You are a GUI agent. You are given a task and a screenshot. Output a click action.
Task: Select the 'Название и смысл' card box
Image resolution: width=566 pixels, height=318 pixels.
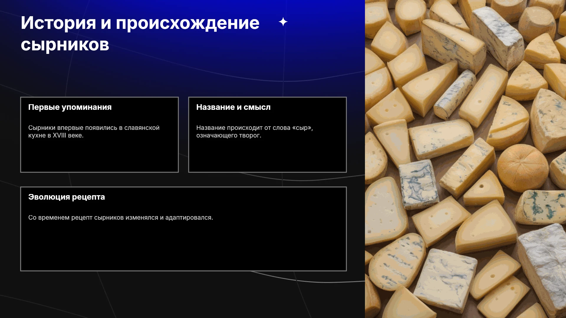point(267,135)
